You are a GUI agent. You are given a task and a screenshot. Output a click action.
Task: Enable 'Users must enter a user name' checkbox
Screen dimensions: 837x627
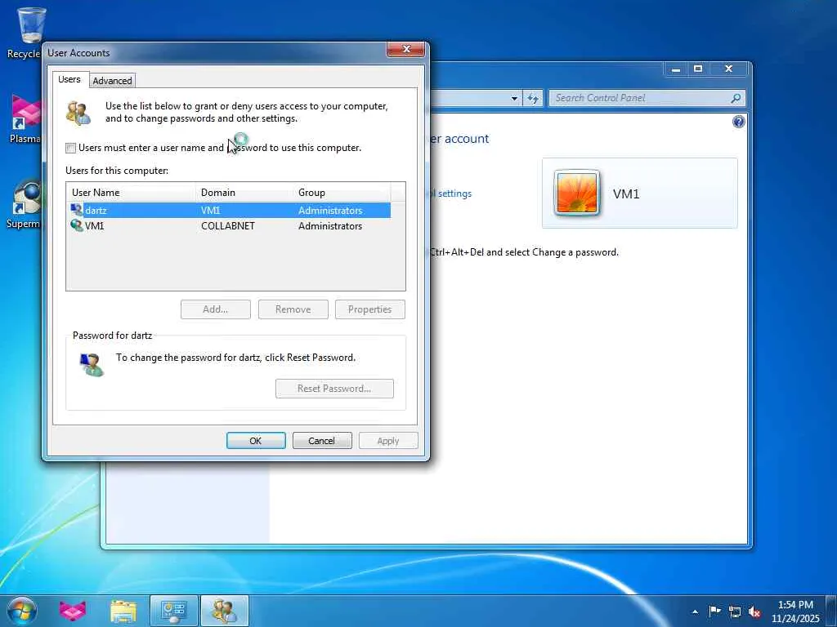pos(70,148)
